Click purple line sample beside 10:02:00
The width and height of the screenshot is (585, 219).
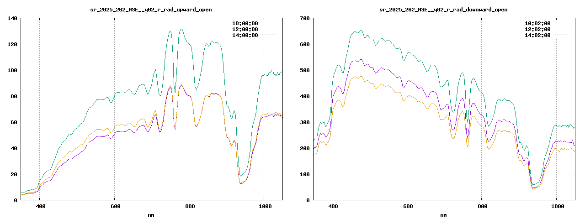(x=561, y=23)
